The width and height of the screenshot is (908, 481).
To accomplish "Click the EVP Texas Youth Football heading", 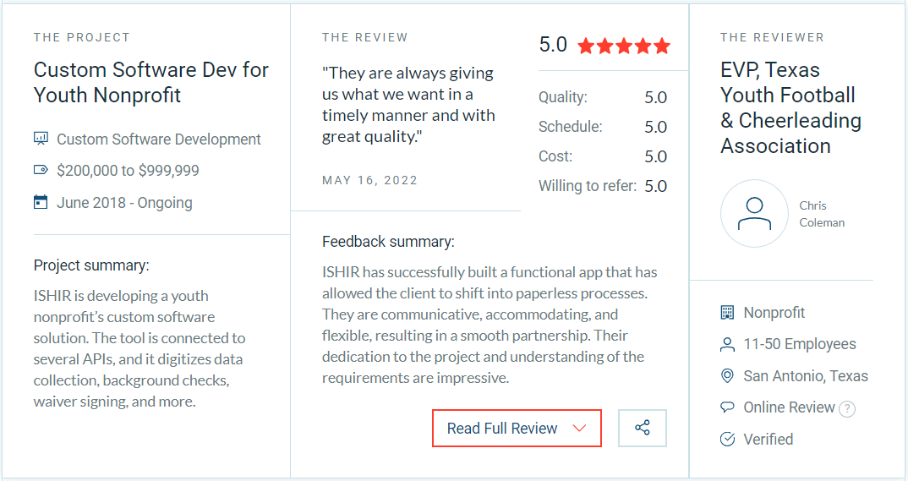I will tap(790, 107).
